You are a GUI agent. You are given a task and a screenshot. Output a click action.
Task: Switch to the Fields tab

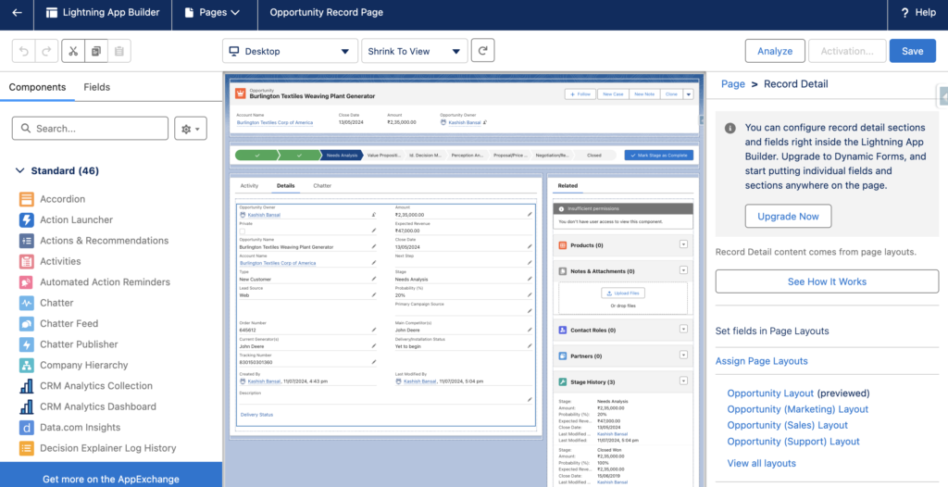96,87
